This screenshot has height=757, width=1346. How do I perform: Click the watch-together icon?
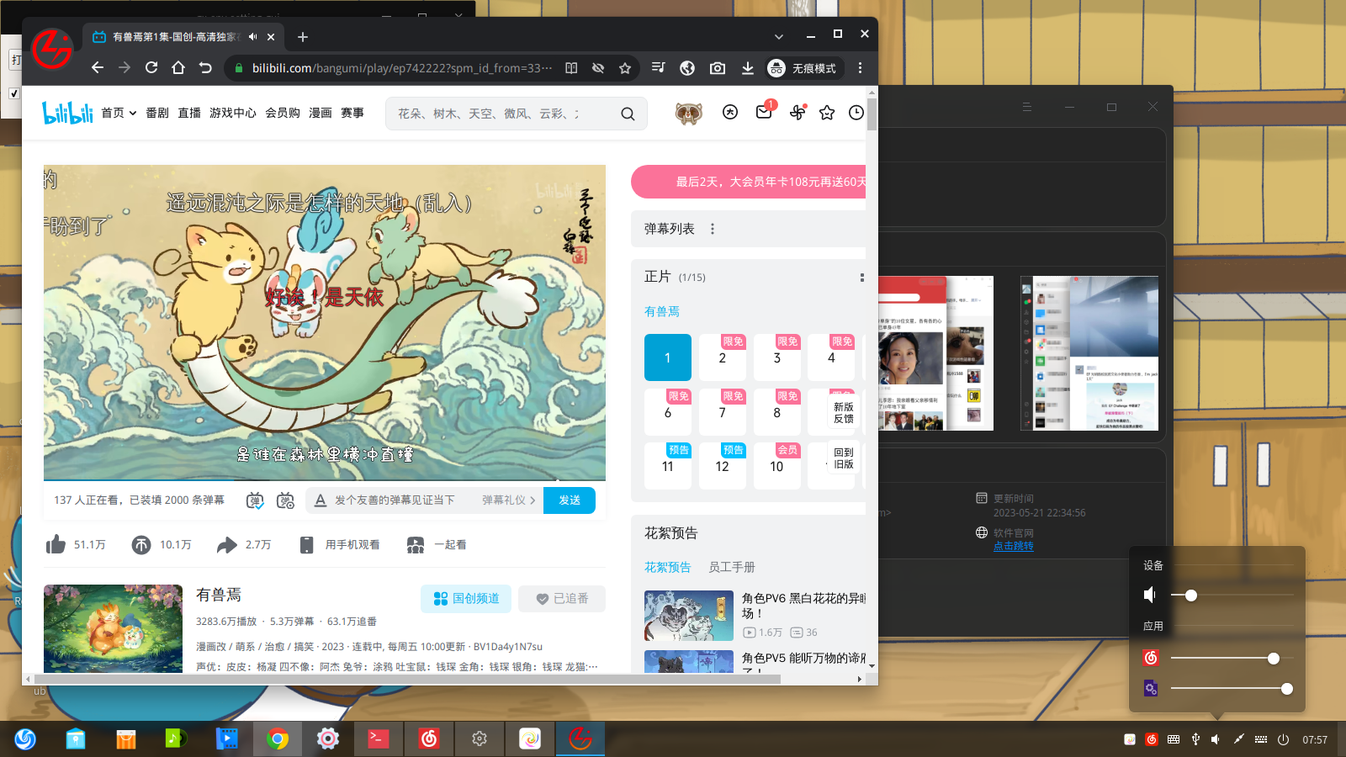coord(416,545)
